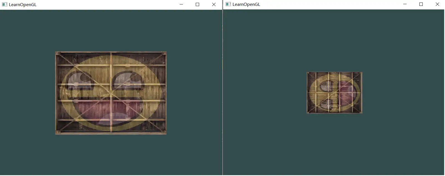Maximize the left LearnOpenGL window
445x176 pixels.
coord(197,4)
